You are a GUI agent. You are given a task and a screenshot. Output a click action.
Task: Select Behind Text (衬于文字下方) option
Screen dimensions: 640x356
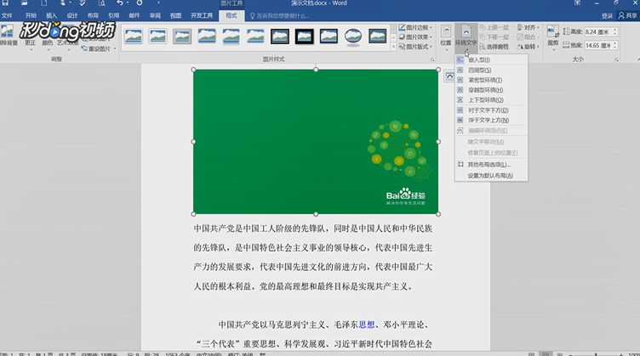[491, 110]
